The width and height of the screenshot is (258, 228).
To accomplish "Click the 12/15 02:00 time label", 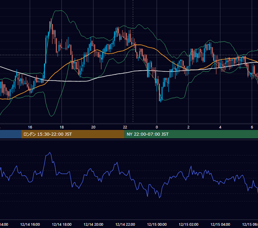I will pyautogui.click(x=189, y=224).
